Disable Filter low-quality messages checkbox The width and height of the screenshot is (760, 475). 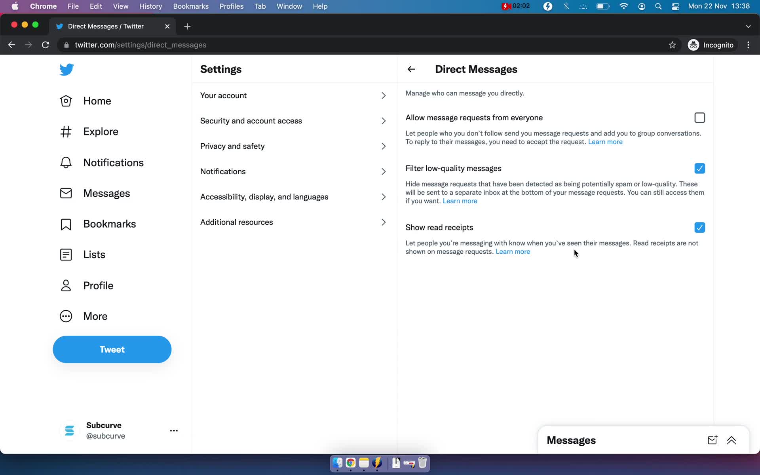pos(700,169)
